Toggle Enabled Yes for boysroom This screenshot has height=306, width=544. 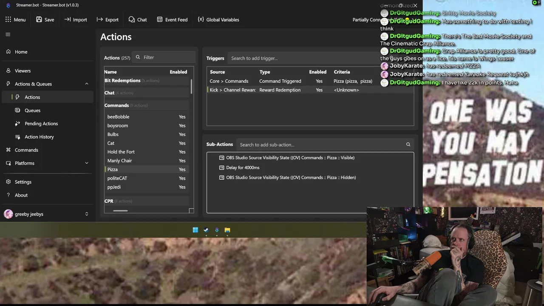coord(182,126)
